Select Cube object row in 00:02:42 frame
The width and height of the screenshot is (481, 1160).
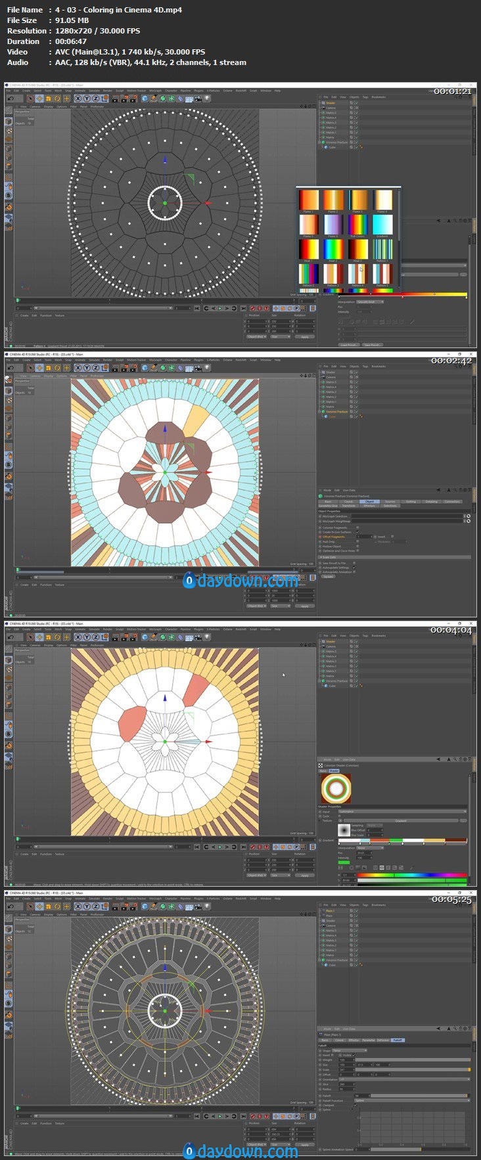(332, 416)
